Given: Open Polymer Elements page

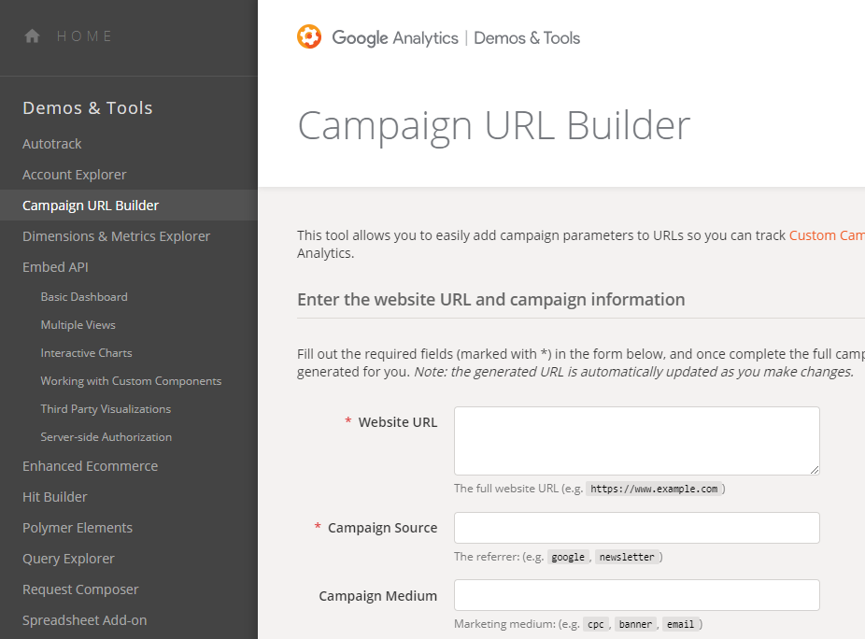Looking at the screenshot, I should 78,528.
